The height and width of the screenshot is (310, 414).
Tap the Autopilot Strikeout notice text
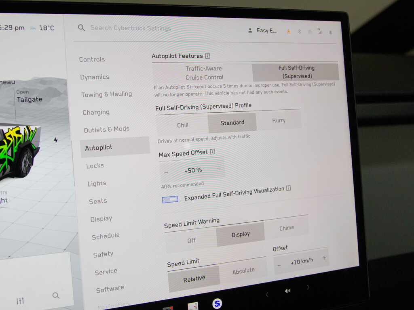(244, 89)
